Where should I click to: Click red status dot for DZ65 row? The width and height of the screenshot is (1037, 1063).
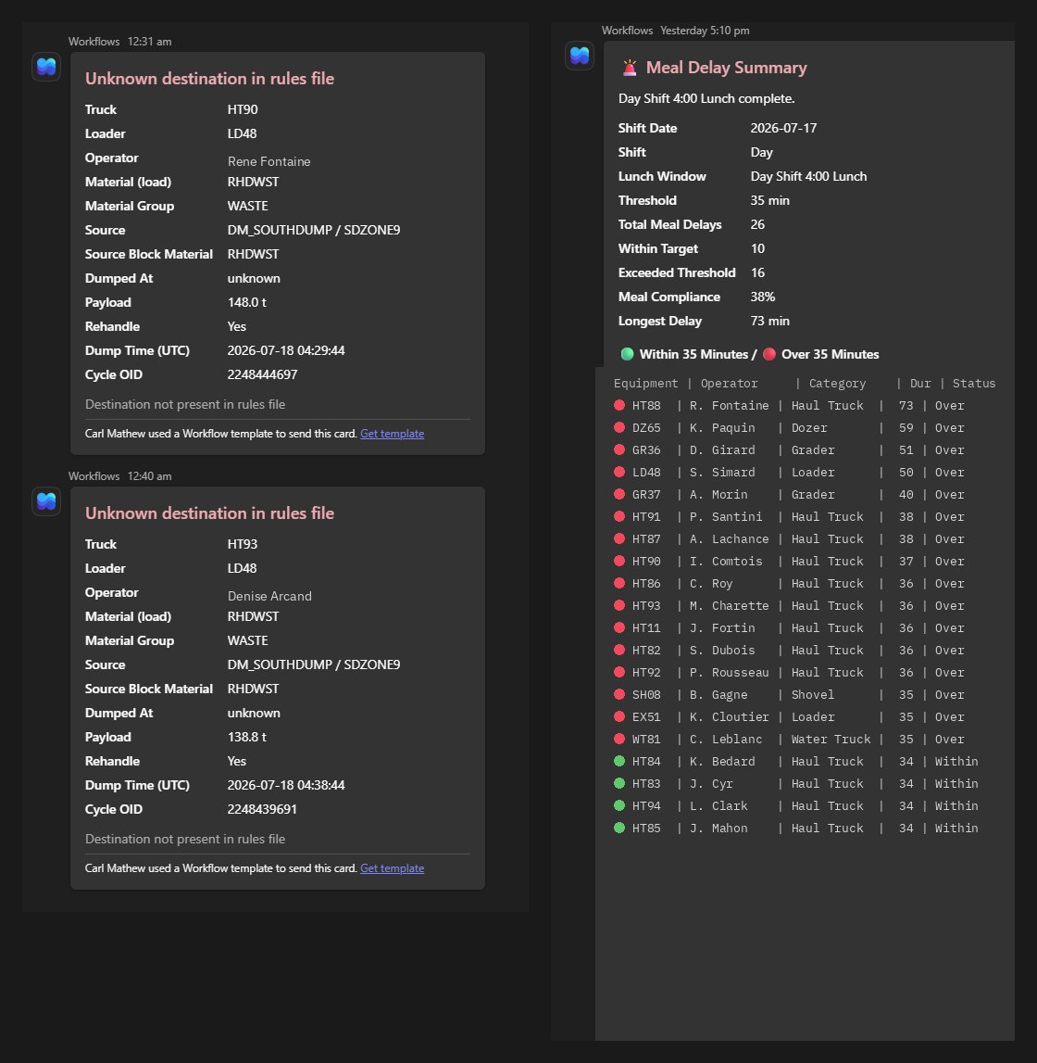click(619, 428)
